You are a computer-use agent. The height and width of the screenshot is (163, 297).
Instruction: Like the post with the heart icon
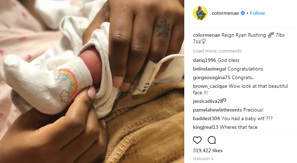pos(197,140)
